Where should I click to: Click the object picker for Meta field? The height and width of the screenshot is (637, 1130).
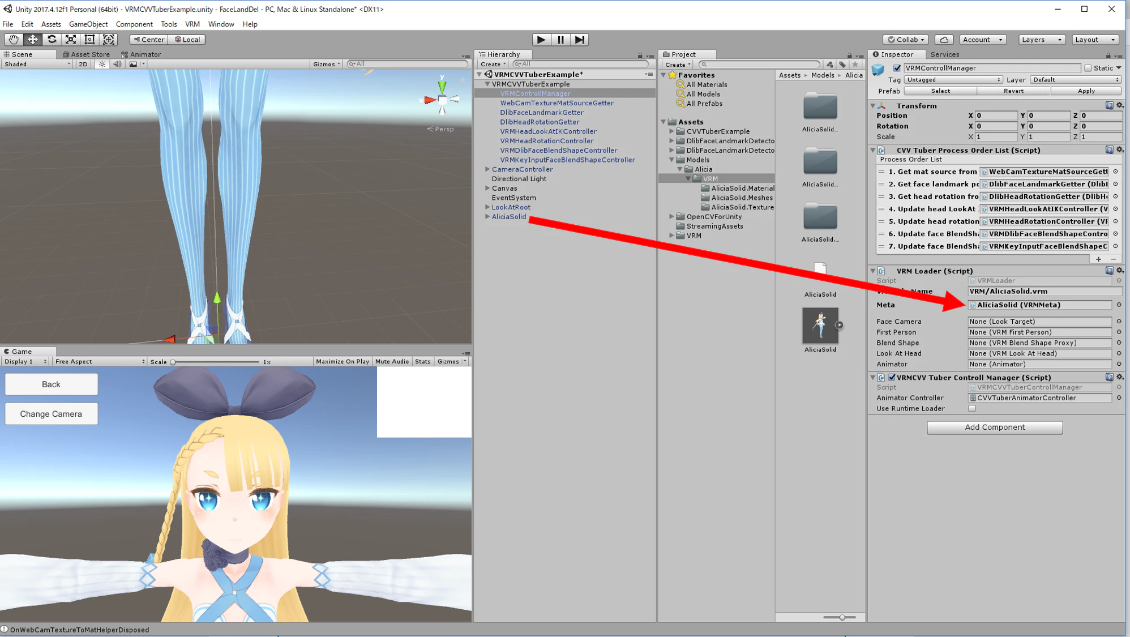(x=1119, y=305)
